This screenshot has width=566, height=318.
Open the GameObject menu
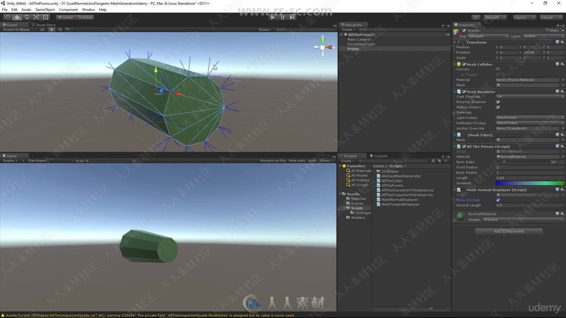(45, 9)
